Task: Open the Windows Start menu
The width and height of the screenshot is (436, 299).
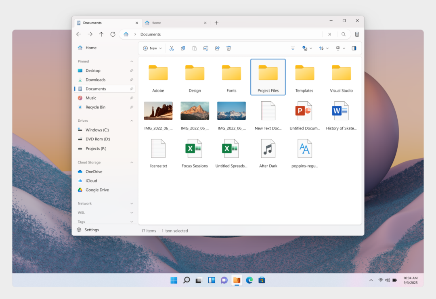Action: coord(174,280)
